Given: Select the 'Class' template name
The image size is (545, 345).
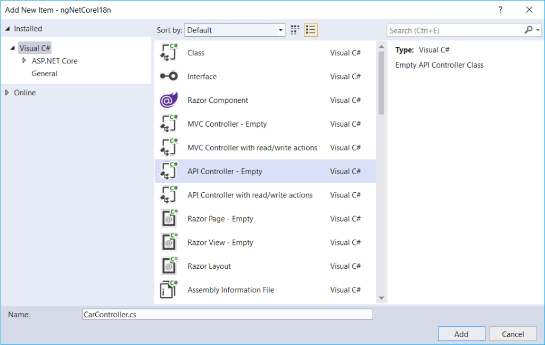Looking at the screenshot, I should point(196,53).
